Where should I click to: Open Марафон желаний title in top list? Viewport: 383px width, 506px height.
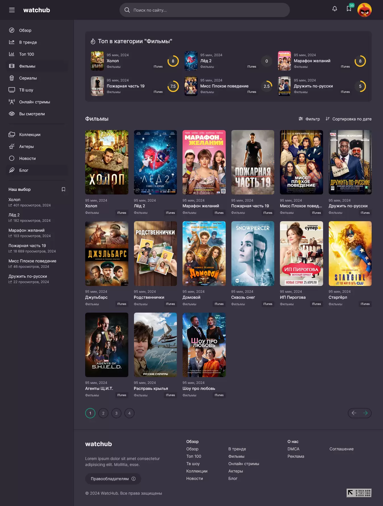312,61
